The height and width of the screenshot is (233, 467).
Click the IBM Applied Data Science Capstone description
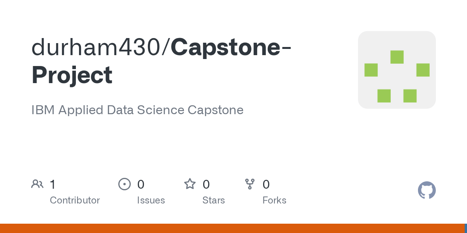pyautogui.click(x=137, y=110)
